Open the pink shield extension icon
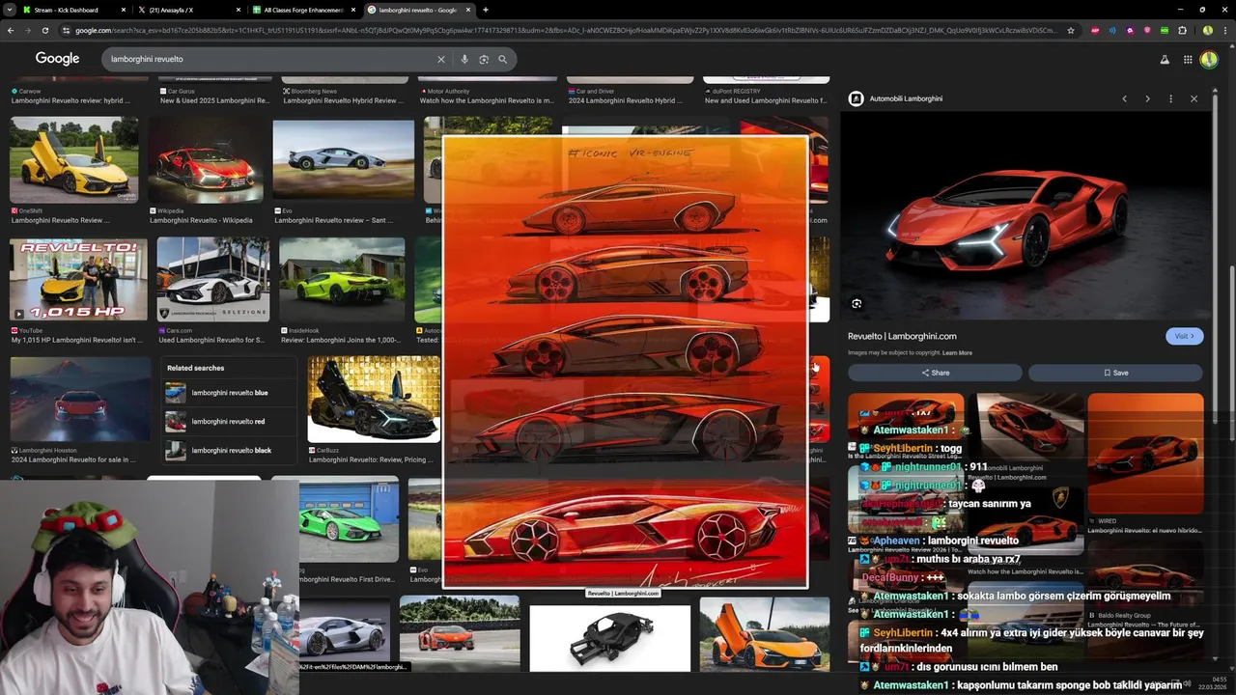1236x695 pixels. (x=1147, y=31)
